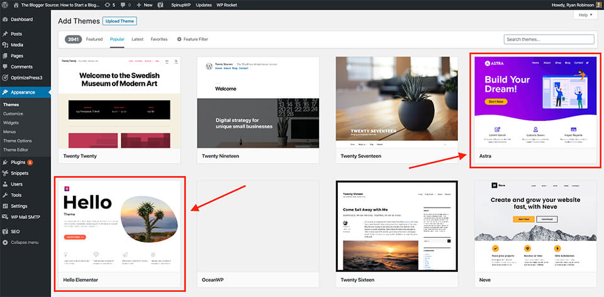Click the Tools wrench icon
604x297 pixels.
click(6, 195)
